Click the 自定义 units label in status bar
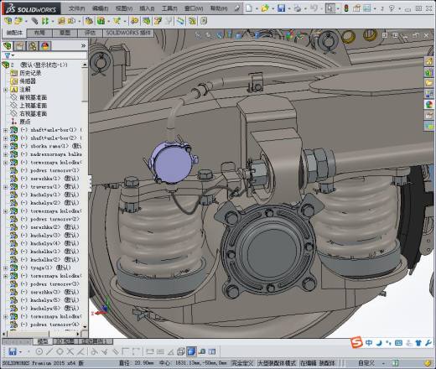 (x=366, y=363)
